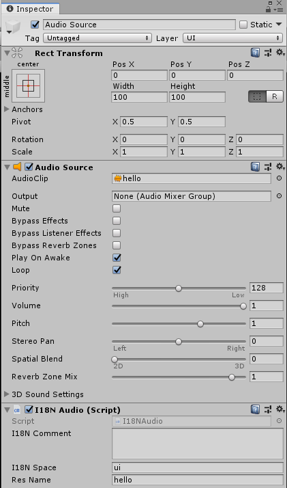287x488 pixels.
Task: Open Rect Transform gear settings menu
Action: click(x=280, y=53)
